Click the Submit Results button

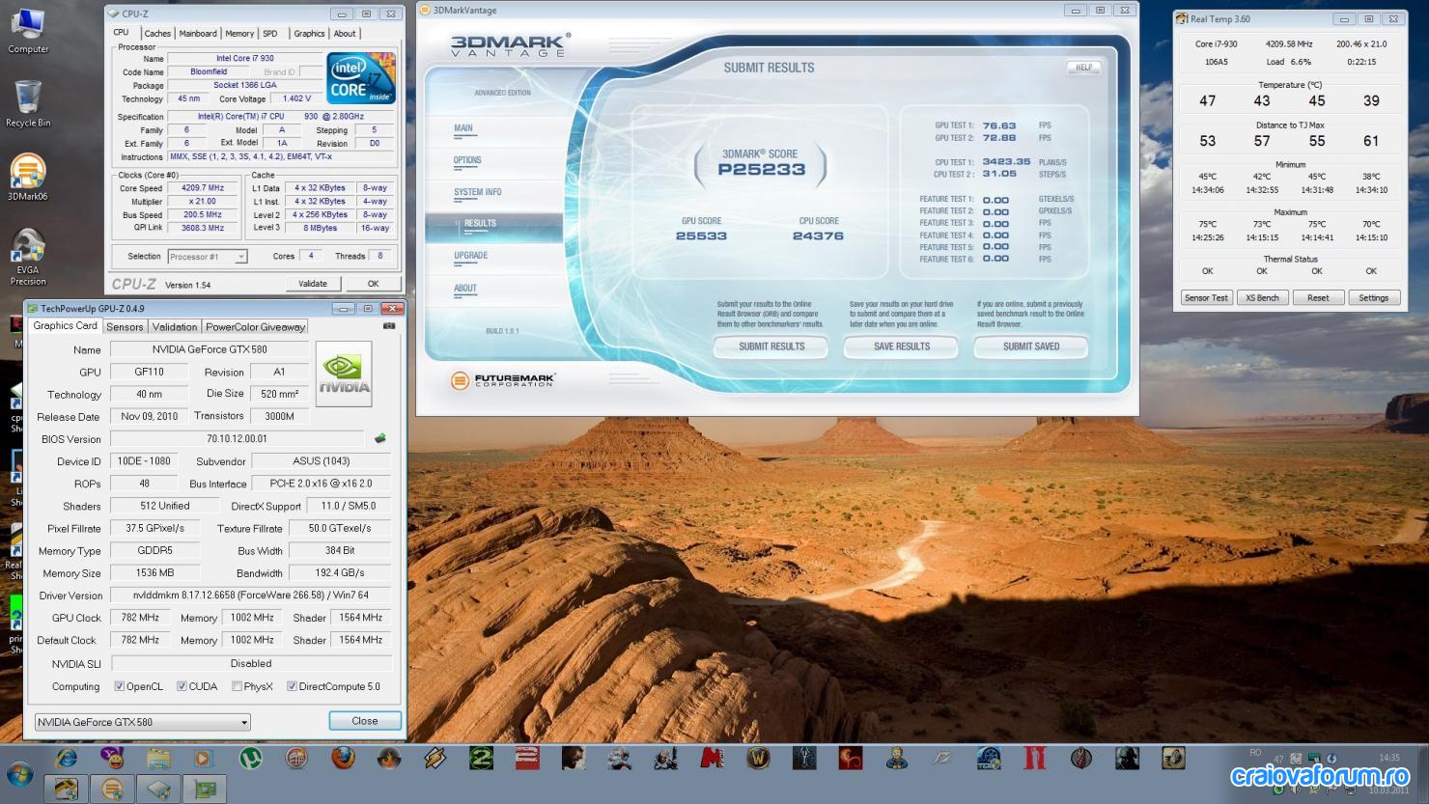(771, 347)
